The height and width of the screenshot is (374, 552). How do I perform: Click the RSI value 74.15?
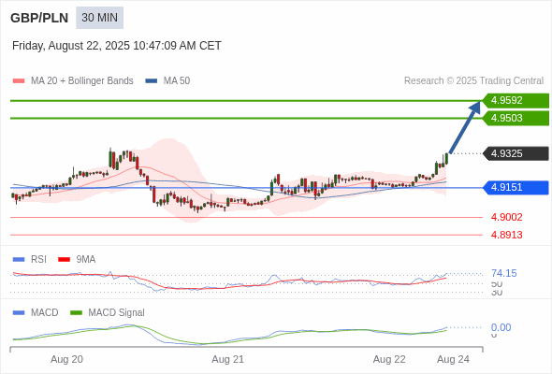[503, 273]
